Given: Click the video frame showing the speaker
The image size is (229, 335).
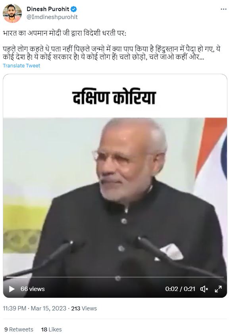Looking at the screenshot, I should pos(115,197).
